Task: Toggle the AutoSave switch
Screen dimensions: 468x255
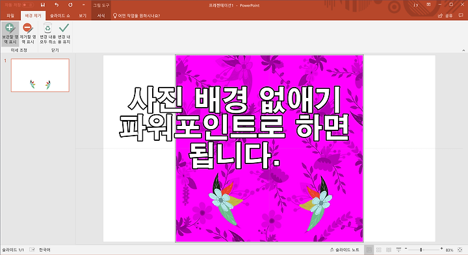Action: tap(28, 5)
